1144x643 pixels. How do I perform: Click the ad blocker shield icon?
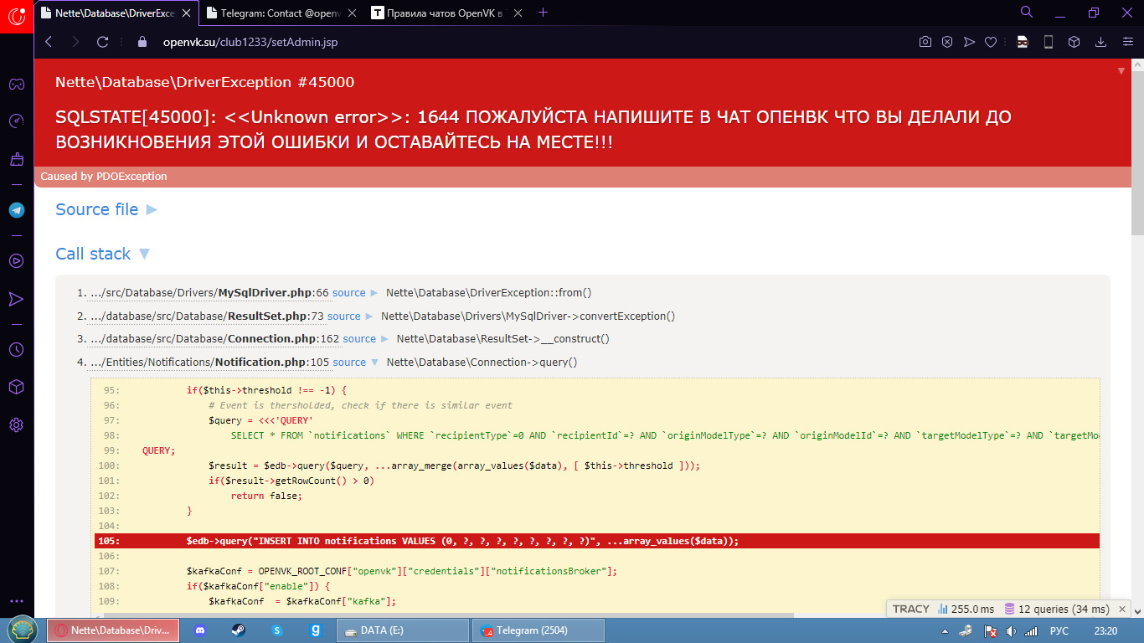coord(947,42)
